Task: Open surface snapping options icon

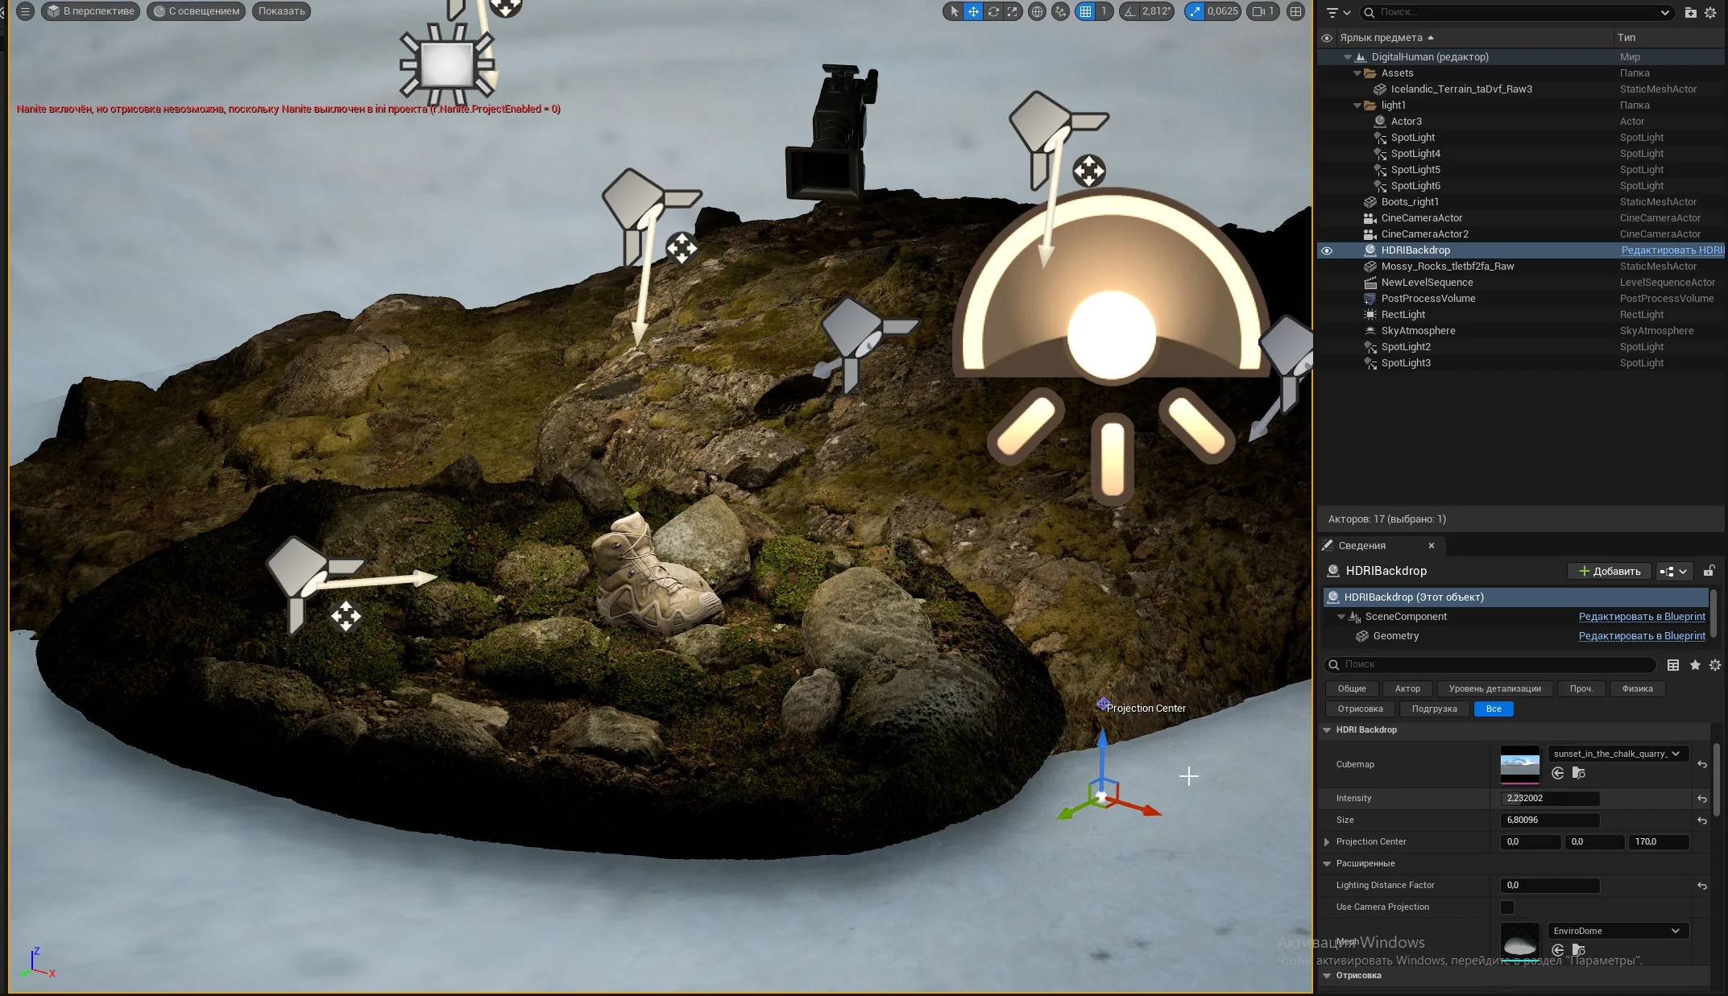Action: [1060, 11]
